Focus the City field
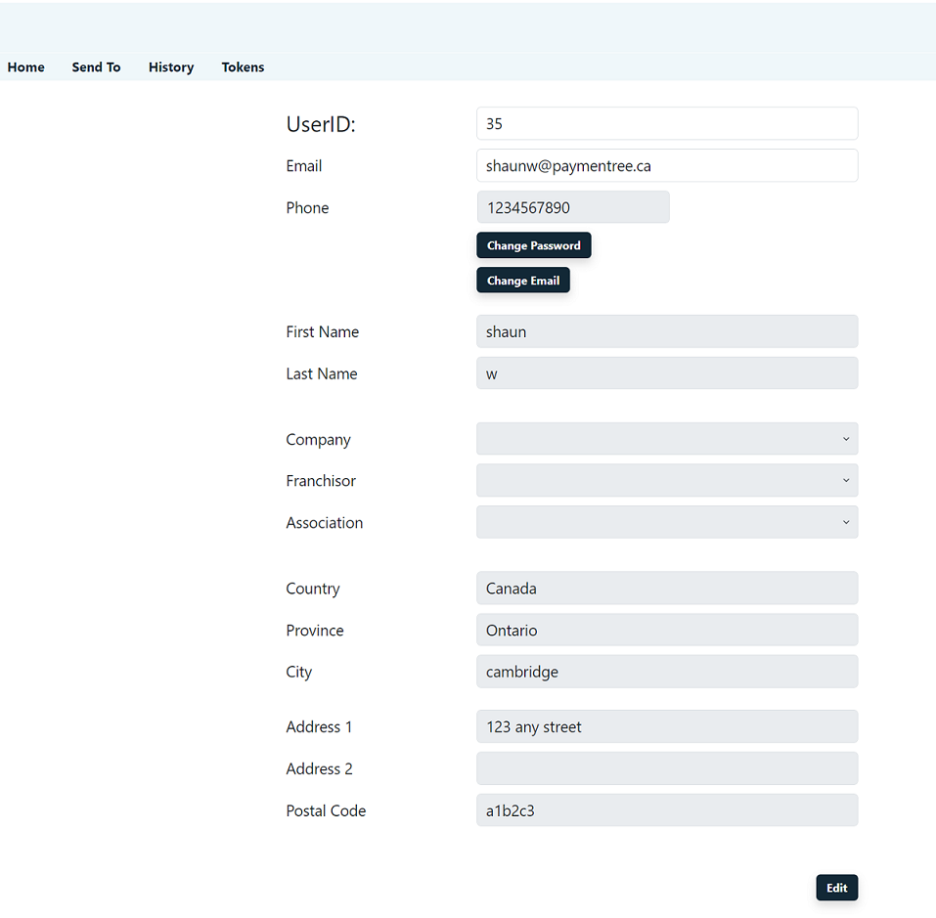936x918 pixels. point(666,672)
